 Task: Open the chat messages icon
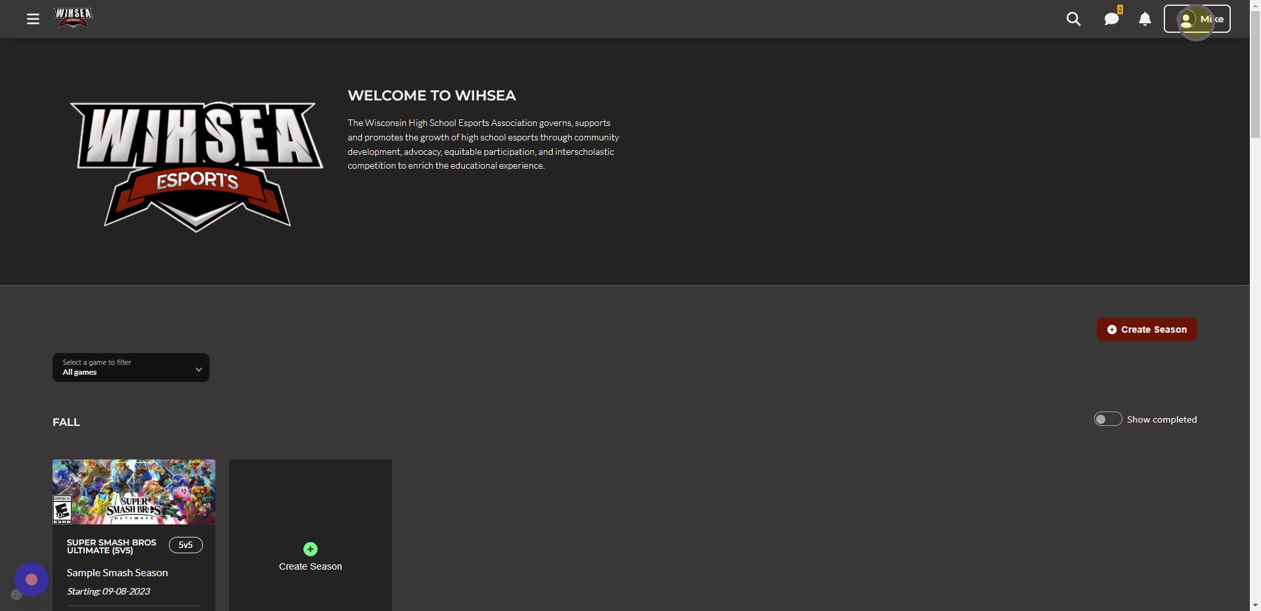point(1111,19)
